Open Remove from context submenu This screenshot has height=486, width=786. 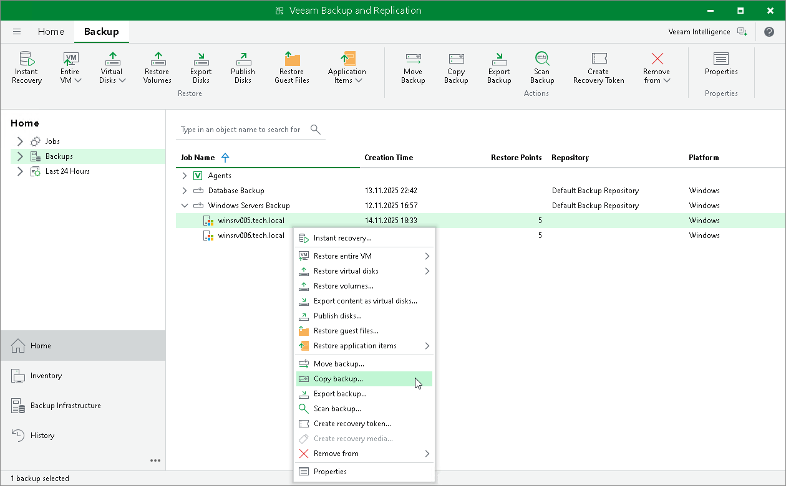pyautogui.click(x=364, y=454)
